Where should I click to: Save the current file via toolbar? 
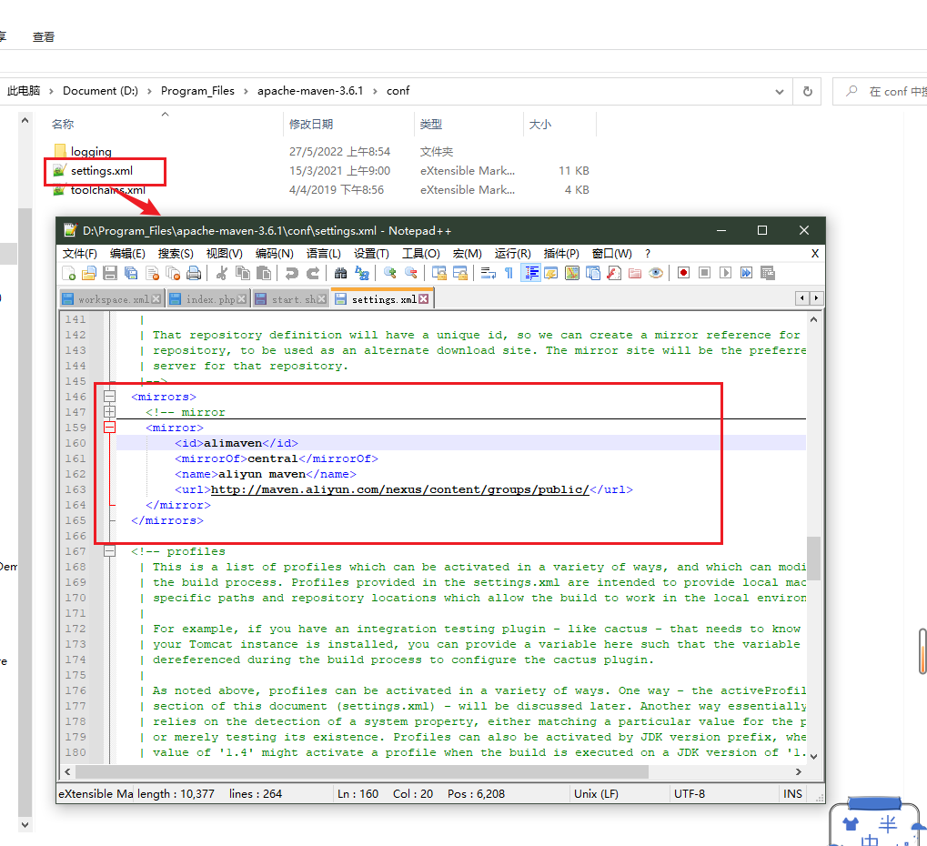point(110,273)
